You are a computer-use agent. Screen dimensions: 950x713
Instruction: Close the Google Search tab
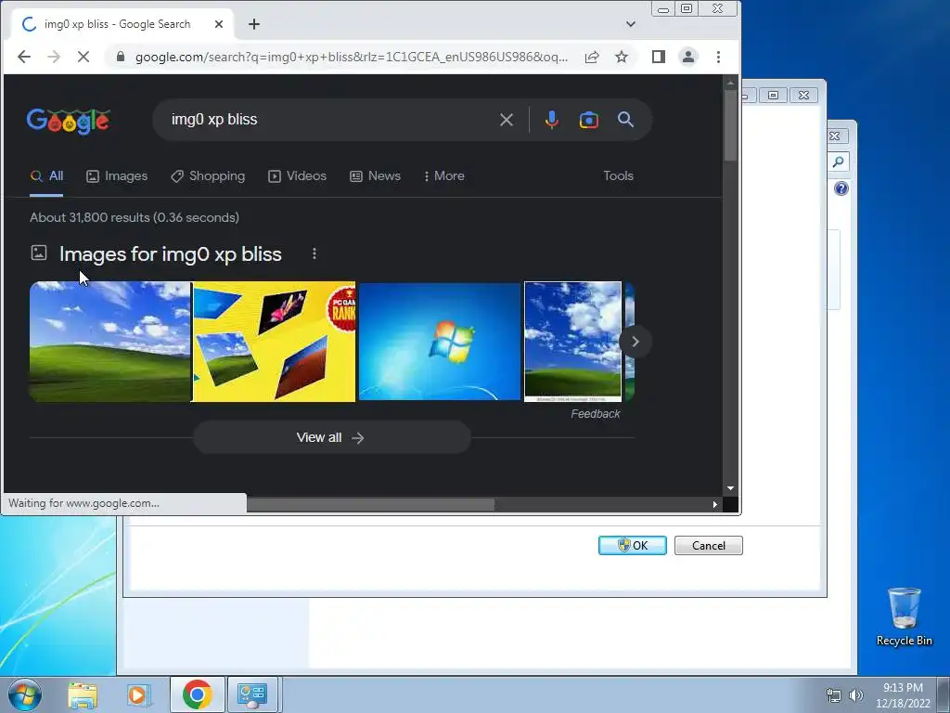pos(219,24)
